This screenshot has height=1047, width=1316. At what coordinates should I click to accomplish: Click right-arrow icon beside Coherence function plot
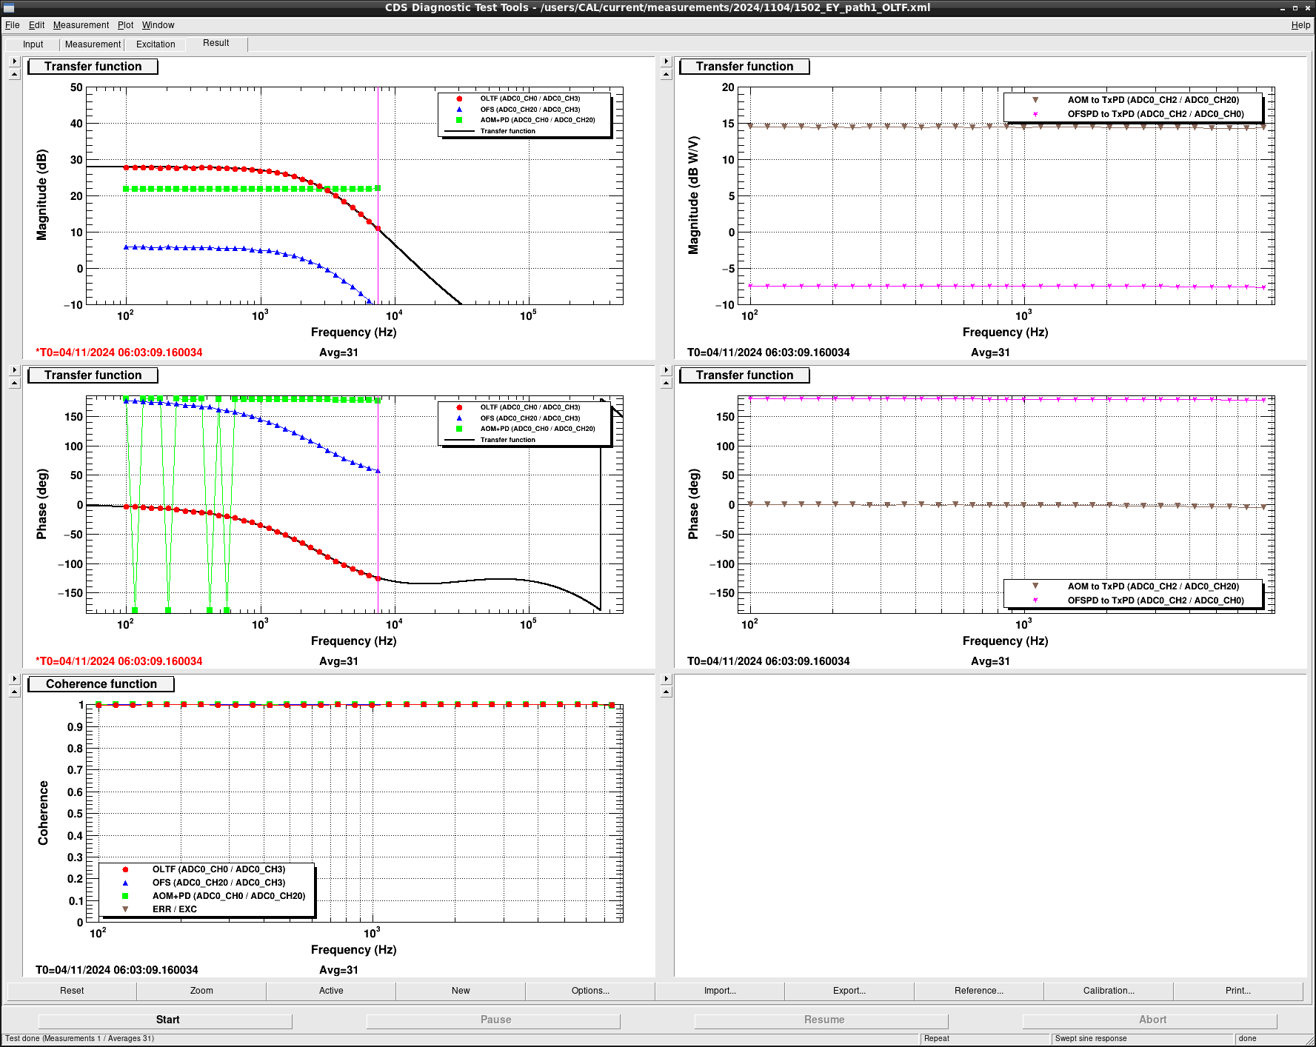coord(14,679)
